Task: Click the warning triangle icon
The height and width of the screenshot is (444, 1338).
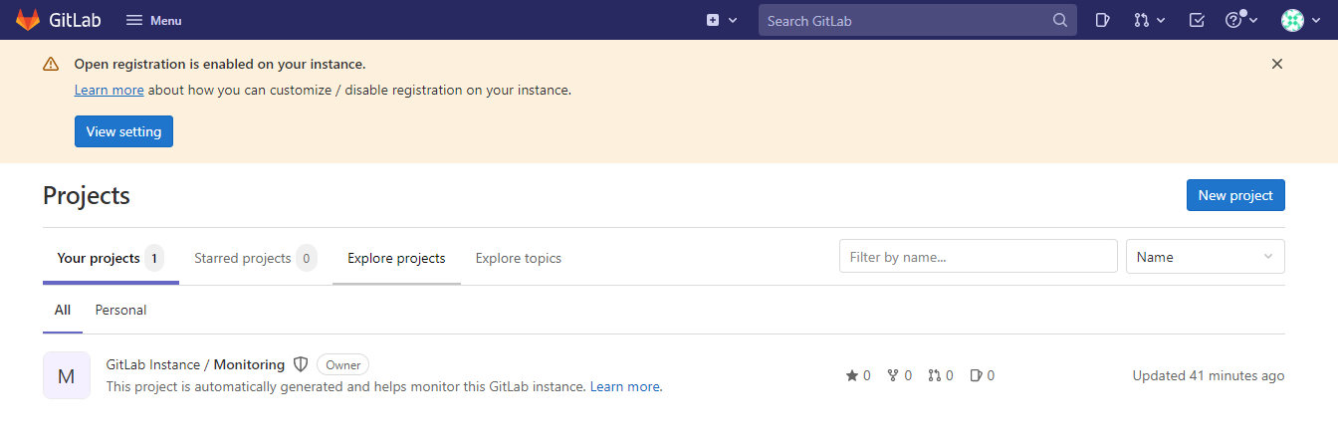Action: [51, 64]
